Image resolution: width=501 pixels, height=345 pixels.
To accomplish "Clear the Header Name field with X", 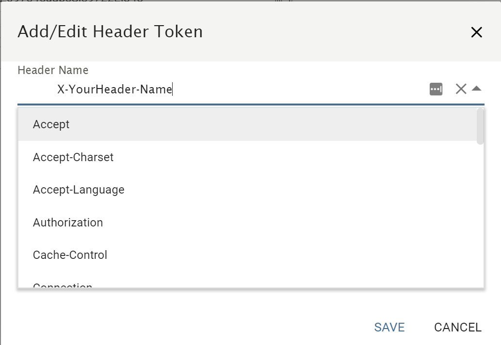I will (461, 89).
